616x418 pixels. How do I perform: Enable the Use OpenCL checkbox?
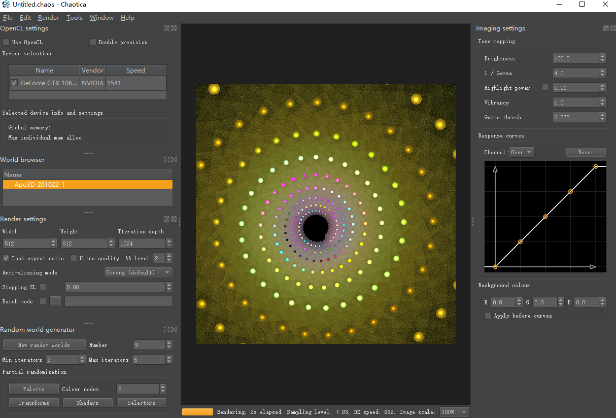pyautogui.click(x=6, y=42)
